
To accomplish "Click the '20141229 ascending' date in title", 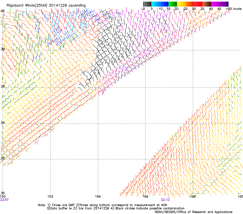I will (67, 5).
